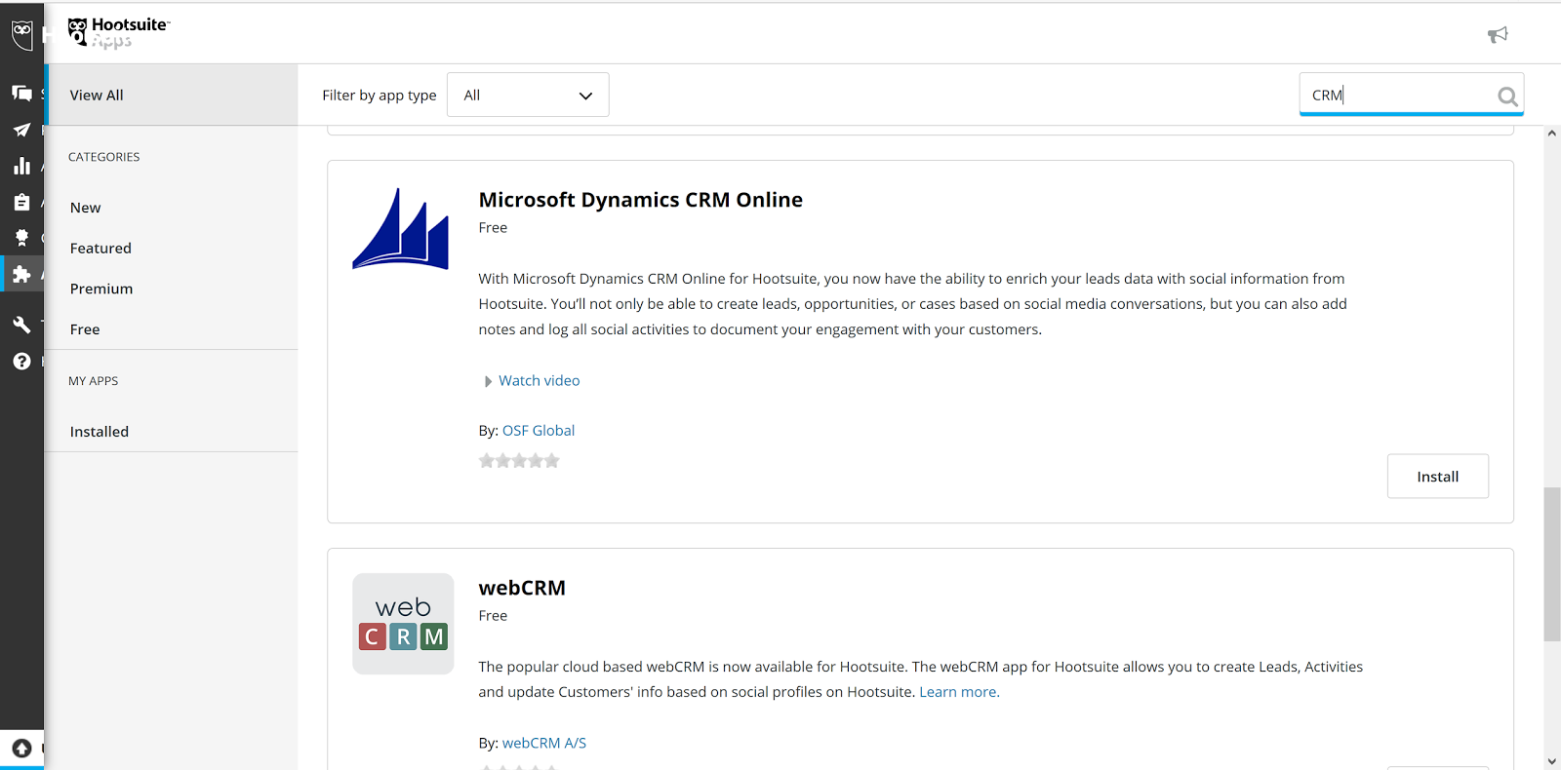Select the Featured category

point(100,249)
